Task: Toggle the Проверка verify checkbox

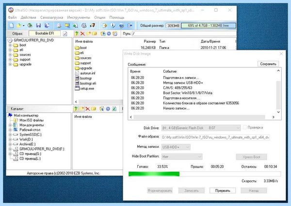Action: [x=245, y=127]
